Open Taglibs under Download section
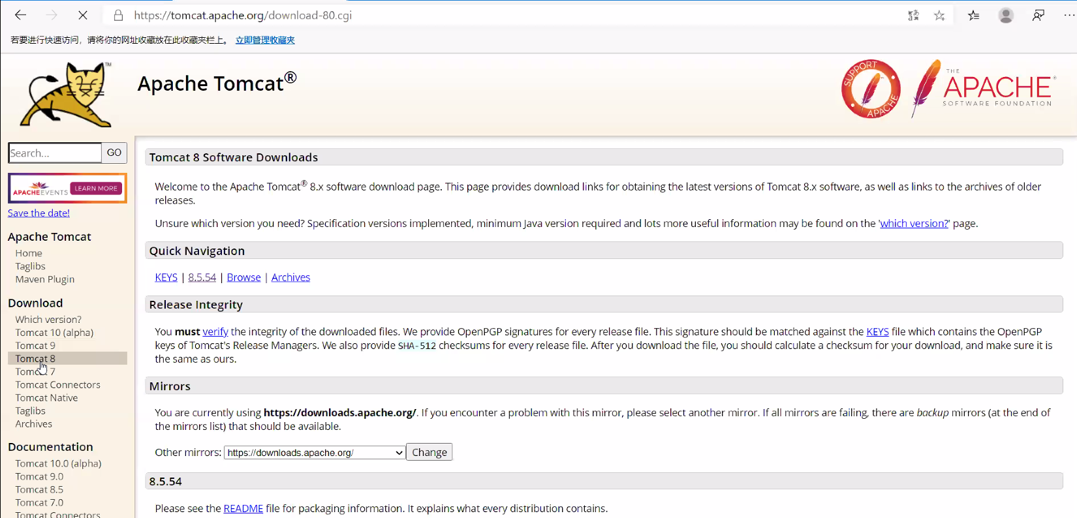 coord(30,411)
